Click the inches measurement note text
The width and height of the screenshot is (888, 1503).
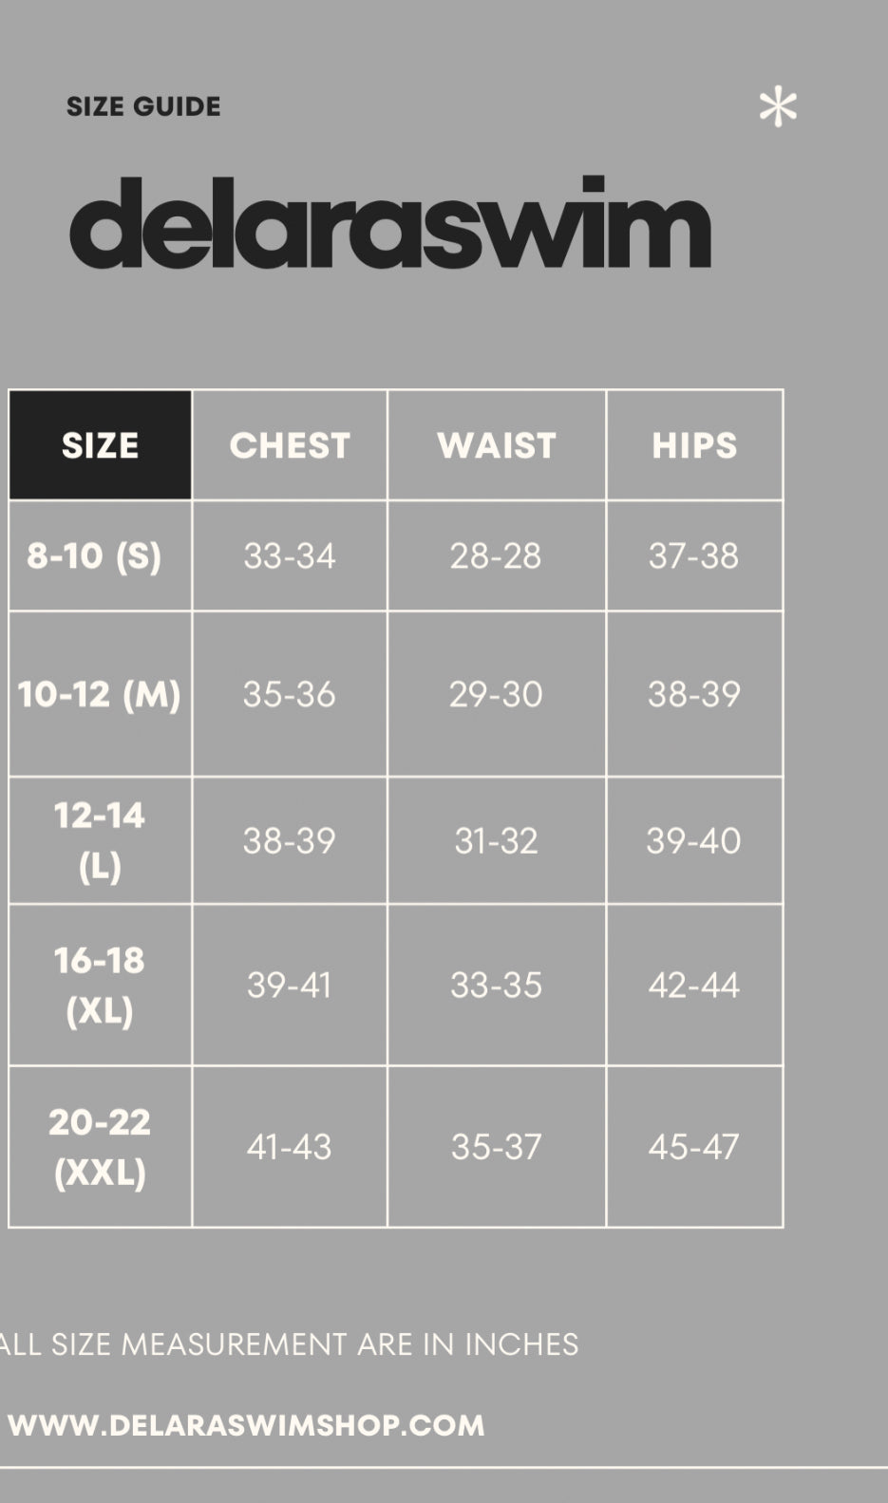point(290,1343)
